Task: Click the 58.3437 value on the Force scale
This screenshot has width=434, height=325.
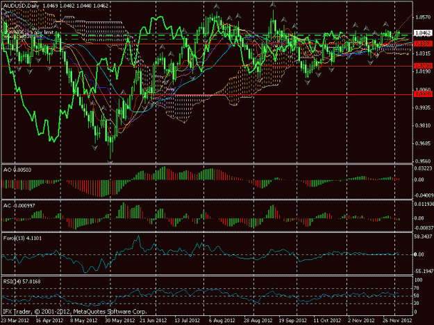Action: click(x=424, y=236)
